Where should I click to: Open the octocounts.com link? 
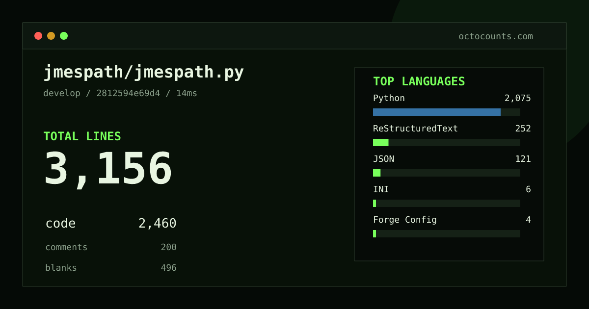click(x=496, y=36)
